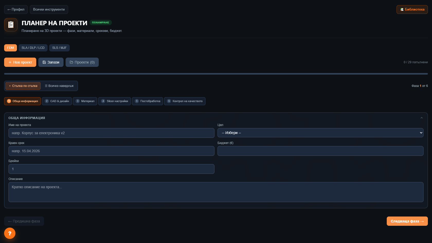This screenshot has height=243, width=432.
Task: Click the clipboard planner app icon
Action: tap(11, 25)
